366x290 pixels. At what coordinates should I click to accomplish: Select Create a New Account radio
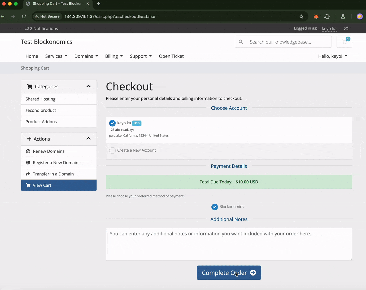pos(112,151)
